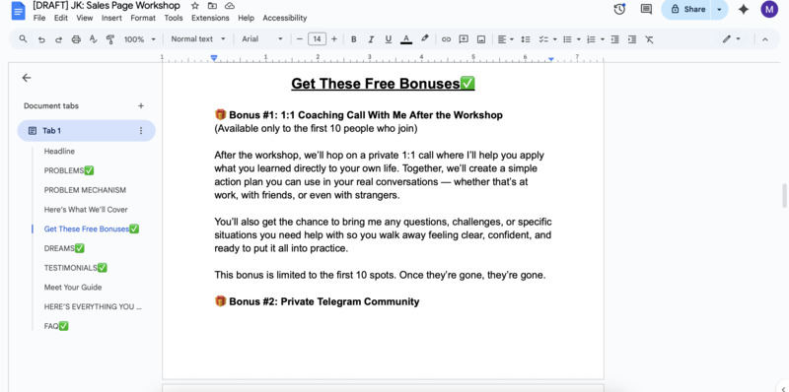Viewport: 789px width, 392px height.
Task: Open the editing mode pencil dropdown
Action: [x=731, y=39]
